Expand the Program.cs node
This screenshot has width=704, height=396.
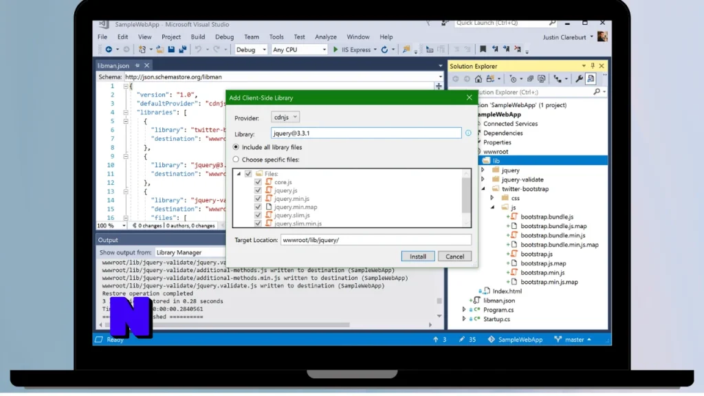[464, 310]
